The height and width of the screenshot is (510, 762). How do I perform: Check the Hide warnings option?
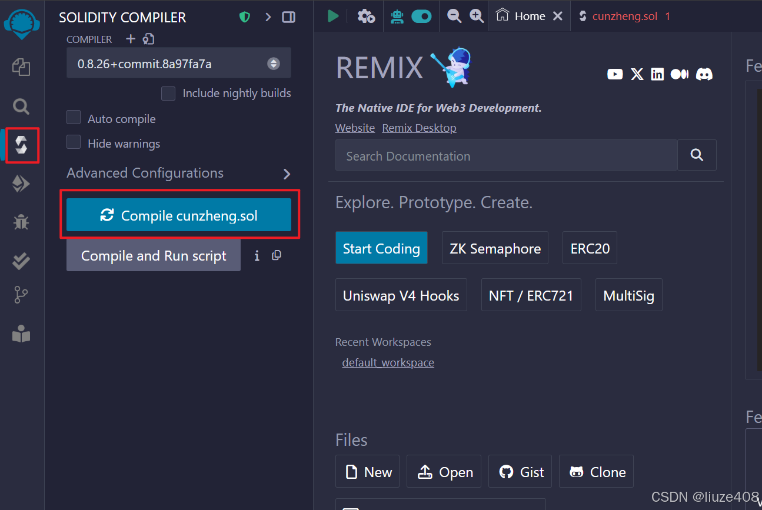point(74,142)
